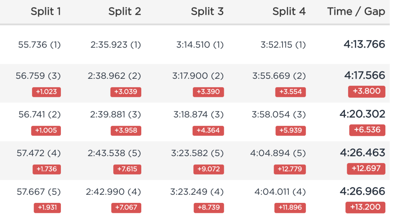The image size is (402, 218).
Task: Click the +11.896 split 4 gap badge
Action: (290, 208)
